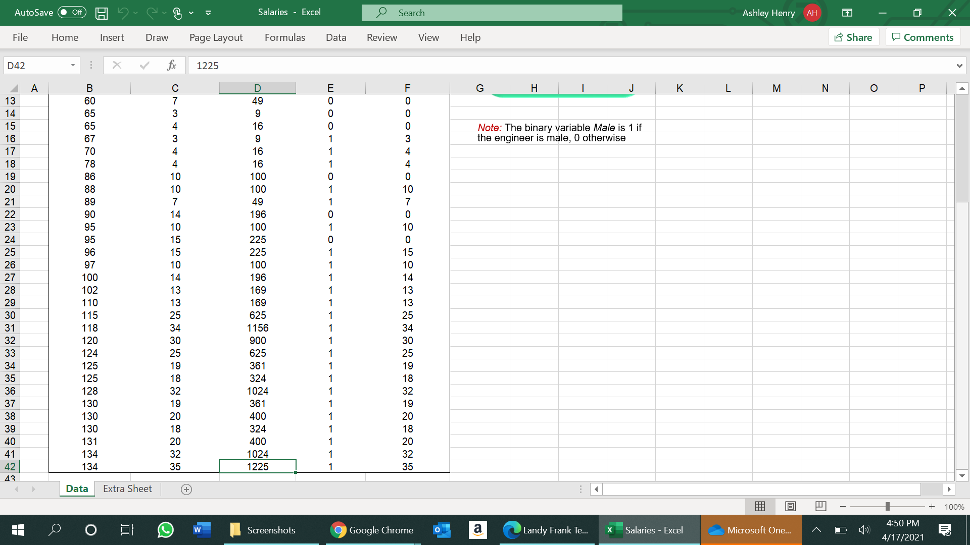Switch to the Extra Sheet tab
This screenshot has height=545, width=970.
point(127,488)
